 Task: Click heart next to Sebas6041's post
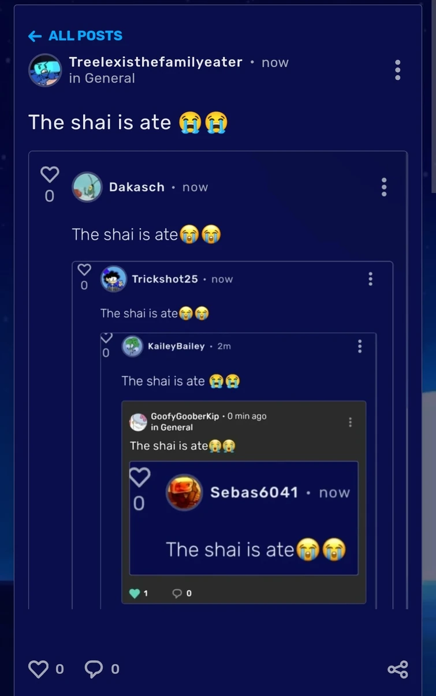click(139, 477)
